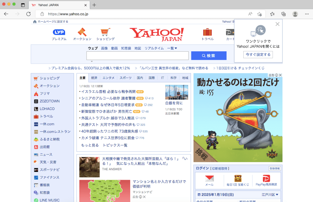Open the LYP Premium icon
The image size is (313, 202).
[x=59, y=32]
